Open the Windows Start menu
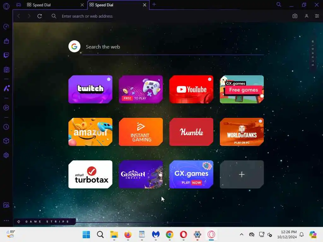This screenshot has height=242, width=323. [86, 234]
